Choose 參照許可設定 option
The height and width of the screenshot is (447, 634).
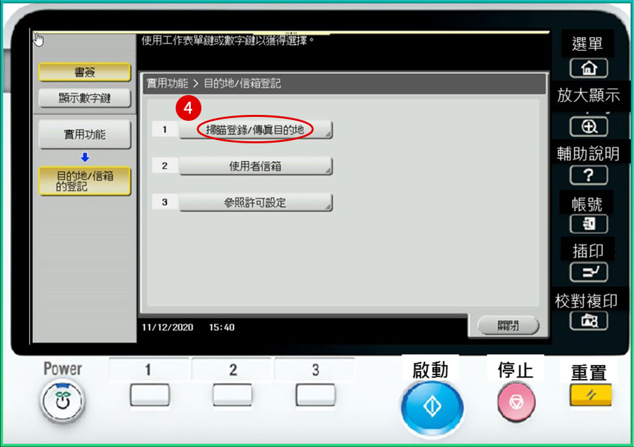[x=255, y=203]
